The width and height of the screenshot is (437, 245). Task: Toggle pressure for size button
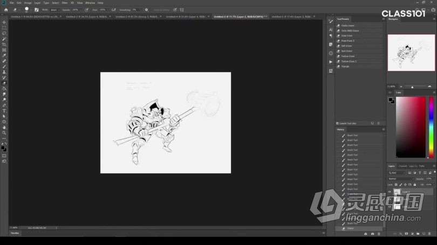175,10
